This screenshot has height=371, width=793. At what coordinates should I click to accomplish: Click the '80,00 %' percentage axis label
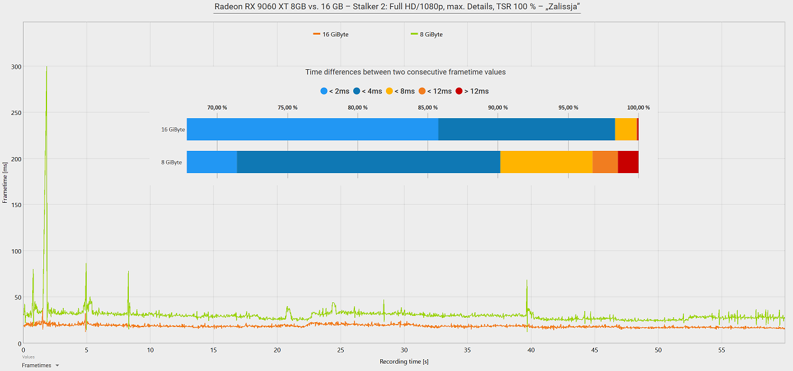point(357,108)
